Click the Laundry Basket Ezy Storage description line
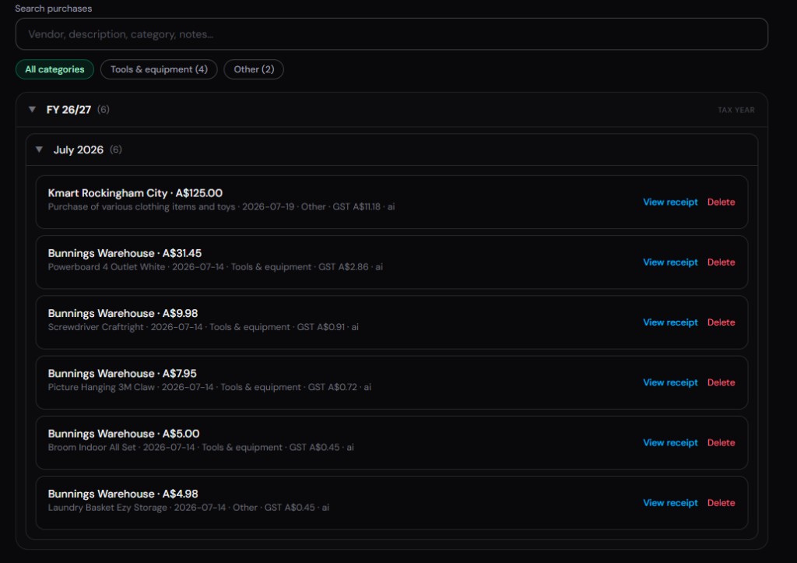 point(188,507)
